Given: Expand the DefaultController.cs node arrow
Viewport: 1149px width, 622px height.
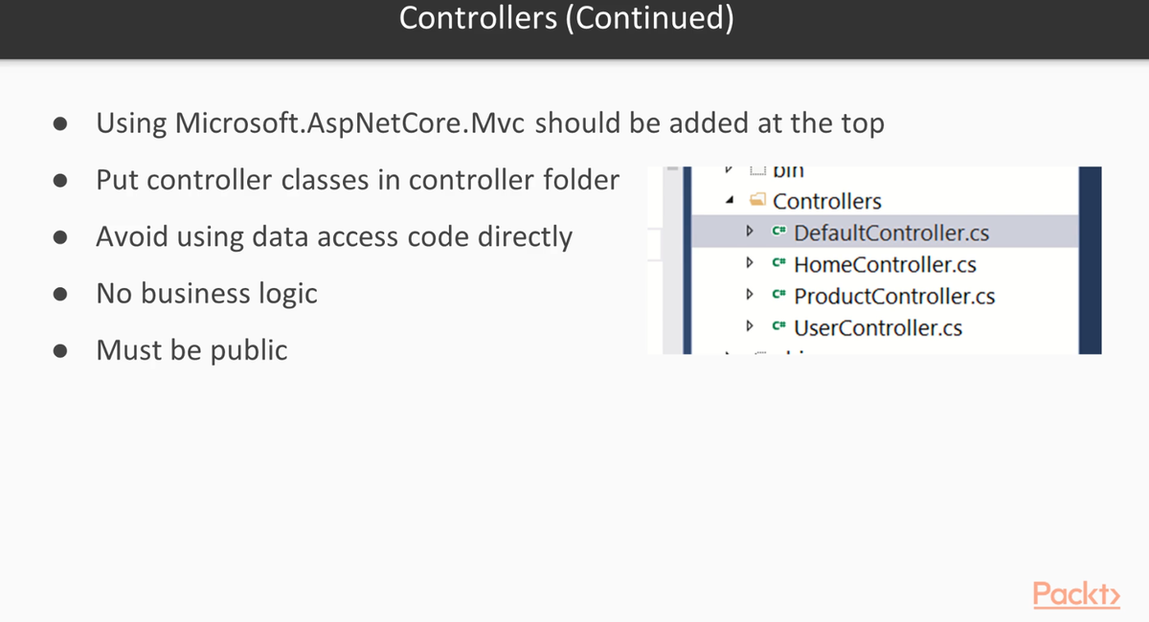Looking at the screenshot, I should coord(750,233).
